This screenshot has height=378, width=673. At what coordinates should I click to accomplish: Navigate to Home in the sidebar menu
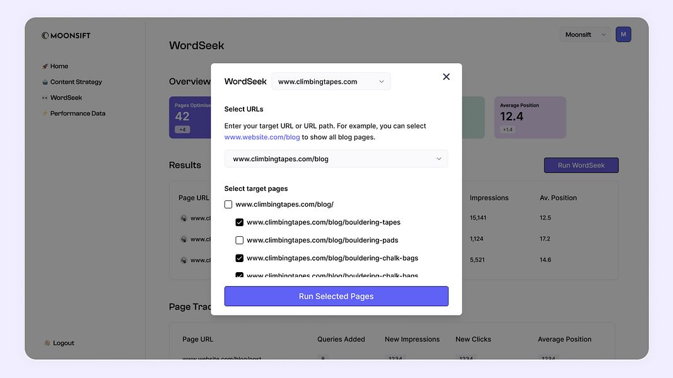point(59,66)
